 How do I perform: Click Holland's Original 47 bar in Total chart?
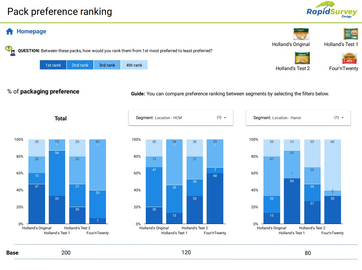tap(37, 204)
